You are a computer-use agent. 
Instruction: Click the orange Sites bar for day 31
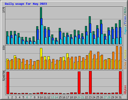(121, 58)
